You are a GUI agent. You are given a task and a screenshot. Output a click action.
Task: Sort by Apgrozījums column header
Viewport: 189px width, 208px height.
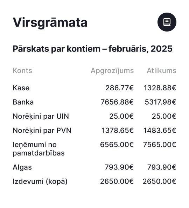point(112,71)
